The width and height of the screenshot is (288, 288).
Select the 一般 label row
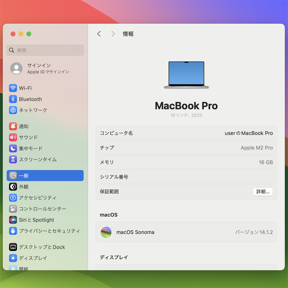[45, 176]
